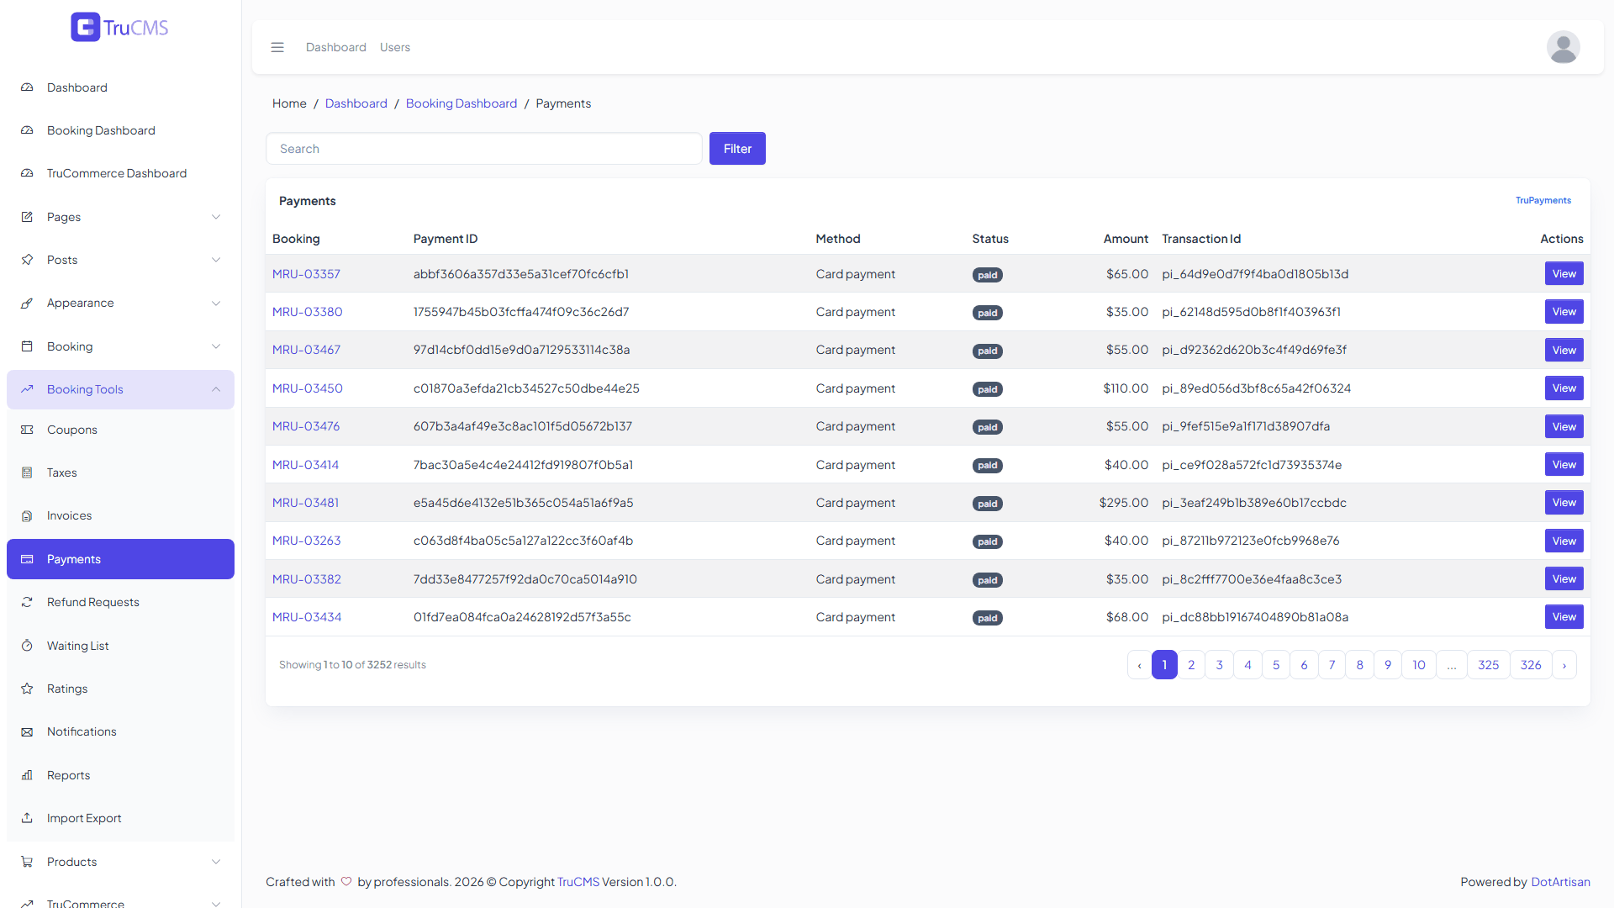Click the TruCMS logo
This screenshot has height=908, width=1614.
pyautogui.click(x=119, y=27)
